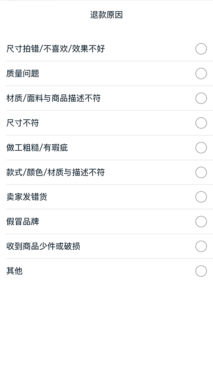
Task: Select radio for 款式/颜色/材质与描述不符
Action: 201,172
